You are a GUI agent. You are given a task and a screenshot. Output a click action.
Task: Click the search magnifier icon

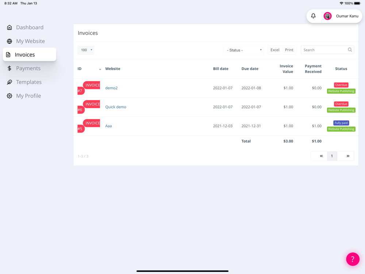pos(350,50)
